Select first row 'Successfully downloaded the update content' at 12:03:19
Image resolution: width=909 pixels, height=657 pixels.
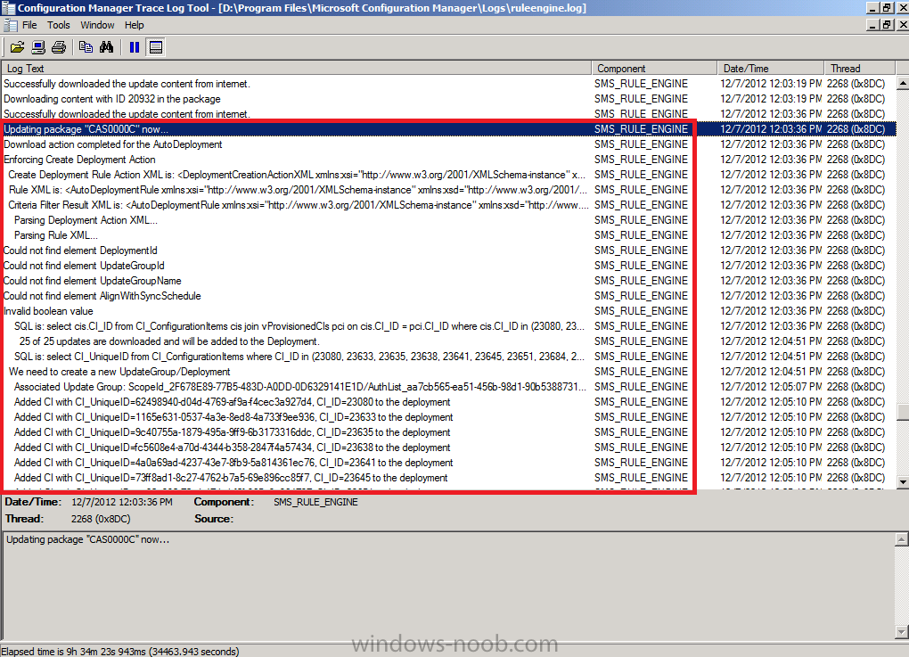(448, 84)
